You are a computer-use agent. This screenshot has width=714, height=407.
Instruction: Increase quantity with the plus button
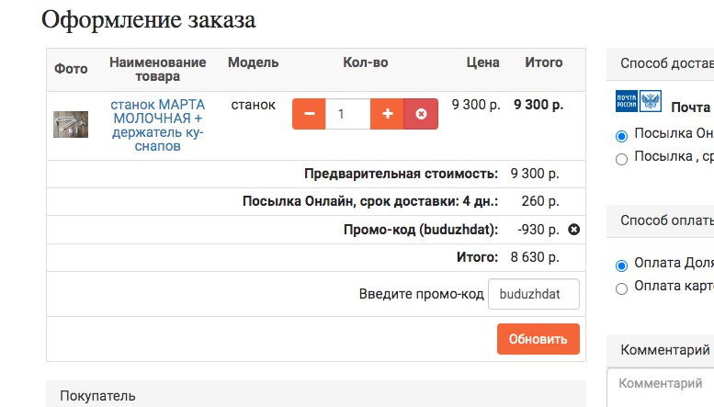point(387,114)
